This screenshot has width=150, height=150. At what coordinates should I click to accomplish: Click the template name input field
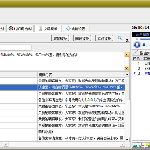pos(15,47)
